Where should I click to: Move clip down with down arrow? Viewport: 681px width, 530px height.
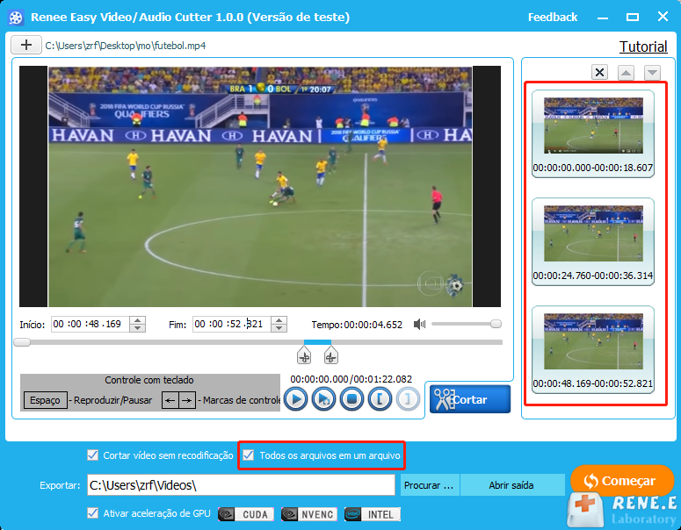(x=652, y=72)
